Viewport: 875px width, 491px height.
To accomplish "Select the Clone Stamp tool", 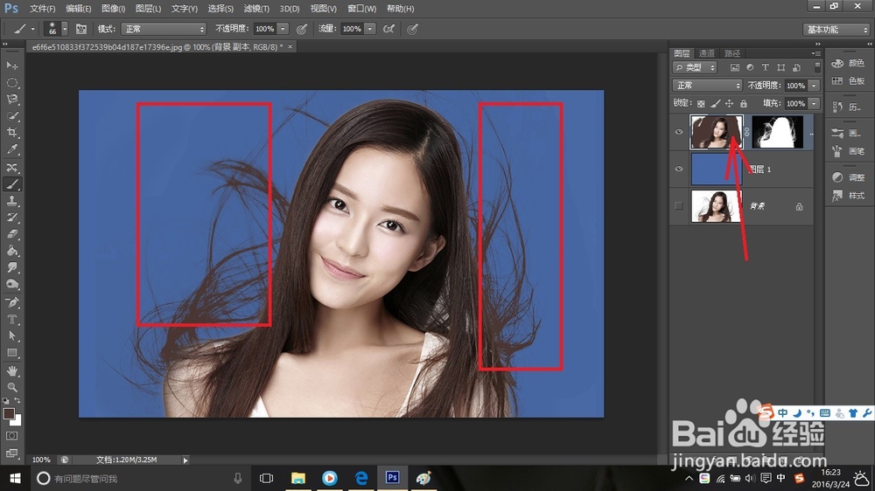I will [12, 201].
